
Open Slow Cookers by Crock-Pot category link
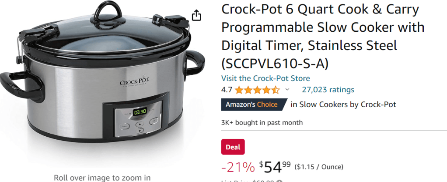(343, 104)
